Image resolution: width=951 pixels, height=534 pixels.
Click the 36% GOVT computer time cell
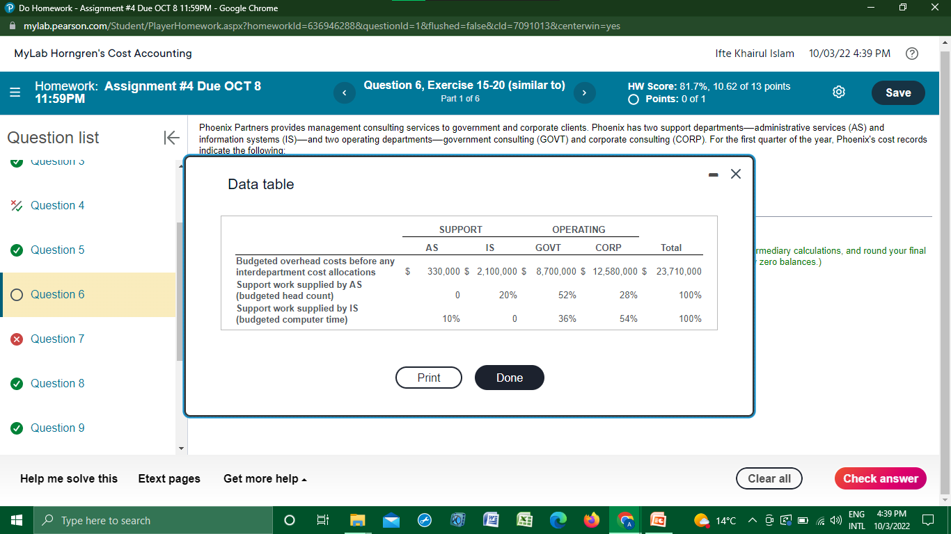point(567,319)
